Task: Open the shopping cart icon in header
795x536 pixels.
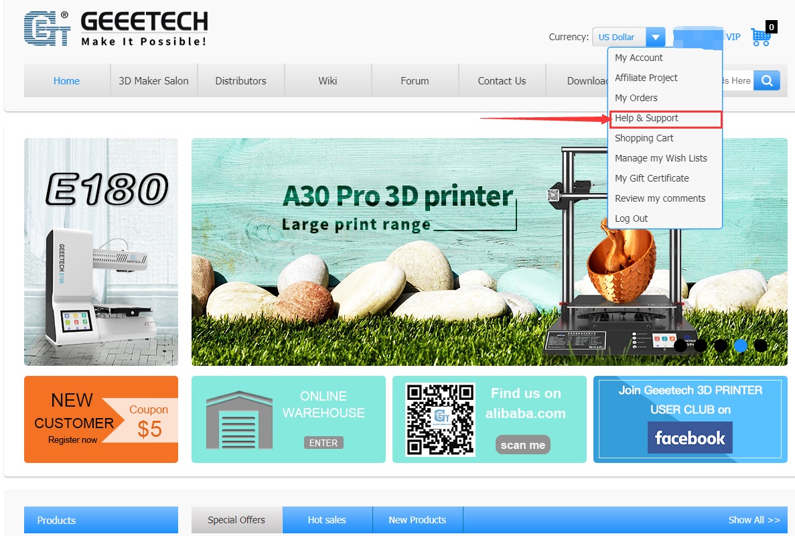Action: pos(761,37)
